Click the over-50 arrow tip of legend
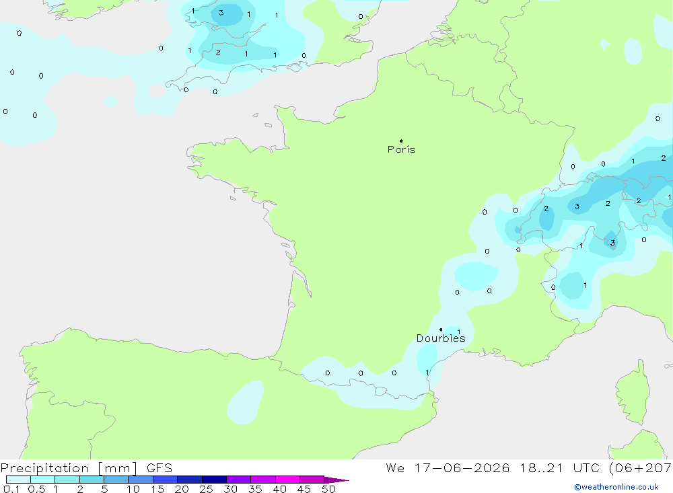Screen dimensions: 673x493 click(336, 480)
